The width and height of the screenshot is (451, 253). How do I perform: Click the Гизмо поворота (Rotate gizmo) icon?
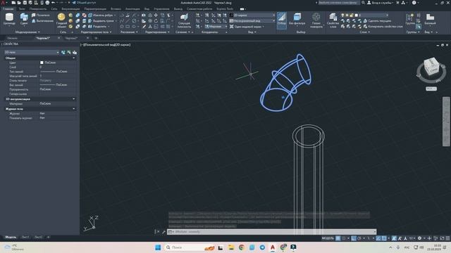(316, 17)
